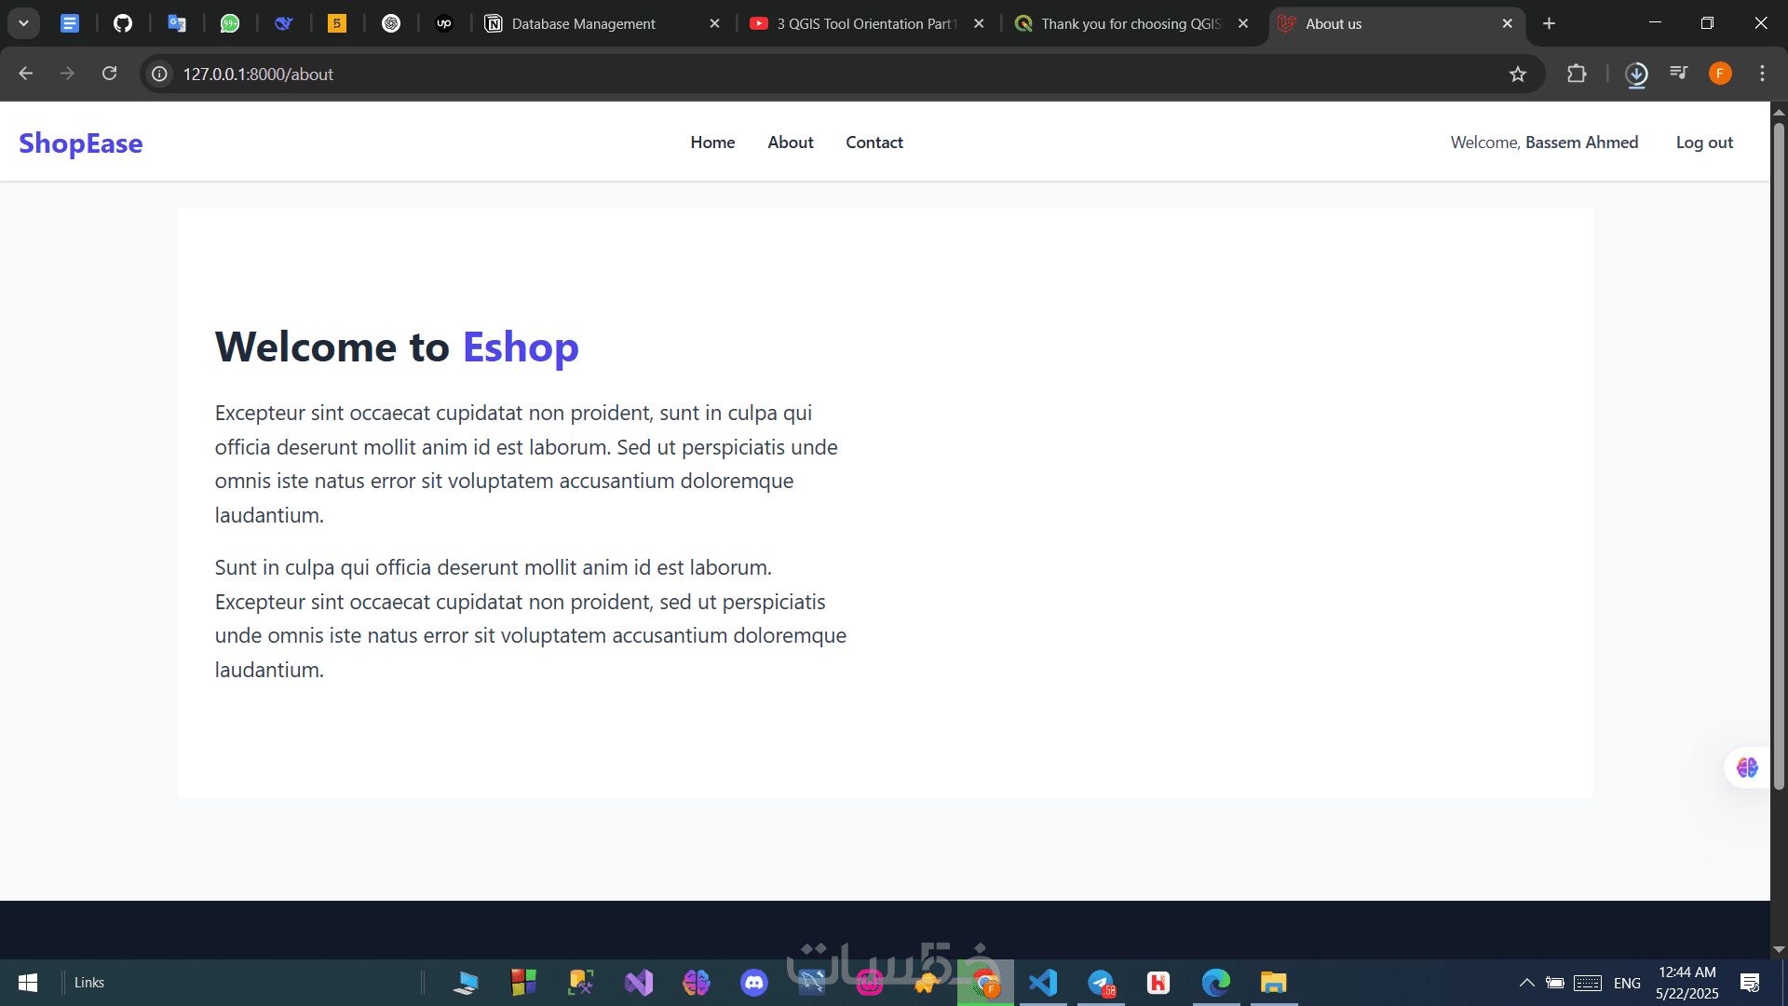Open the Extensions puzzle icon
Image resolution: width=1788 pixels, height=1006 pixels.
1577,74
